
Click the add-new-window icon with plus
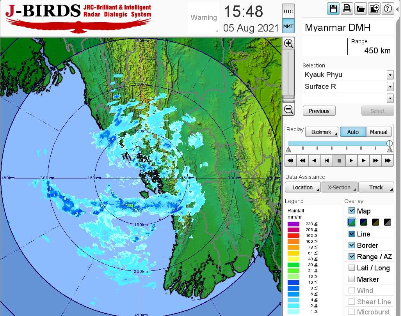374,9
